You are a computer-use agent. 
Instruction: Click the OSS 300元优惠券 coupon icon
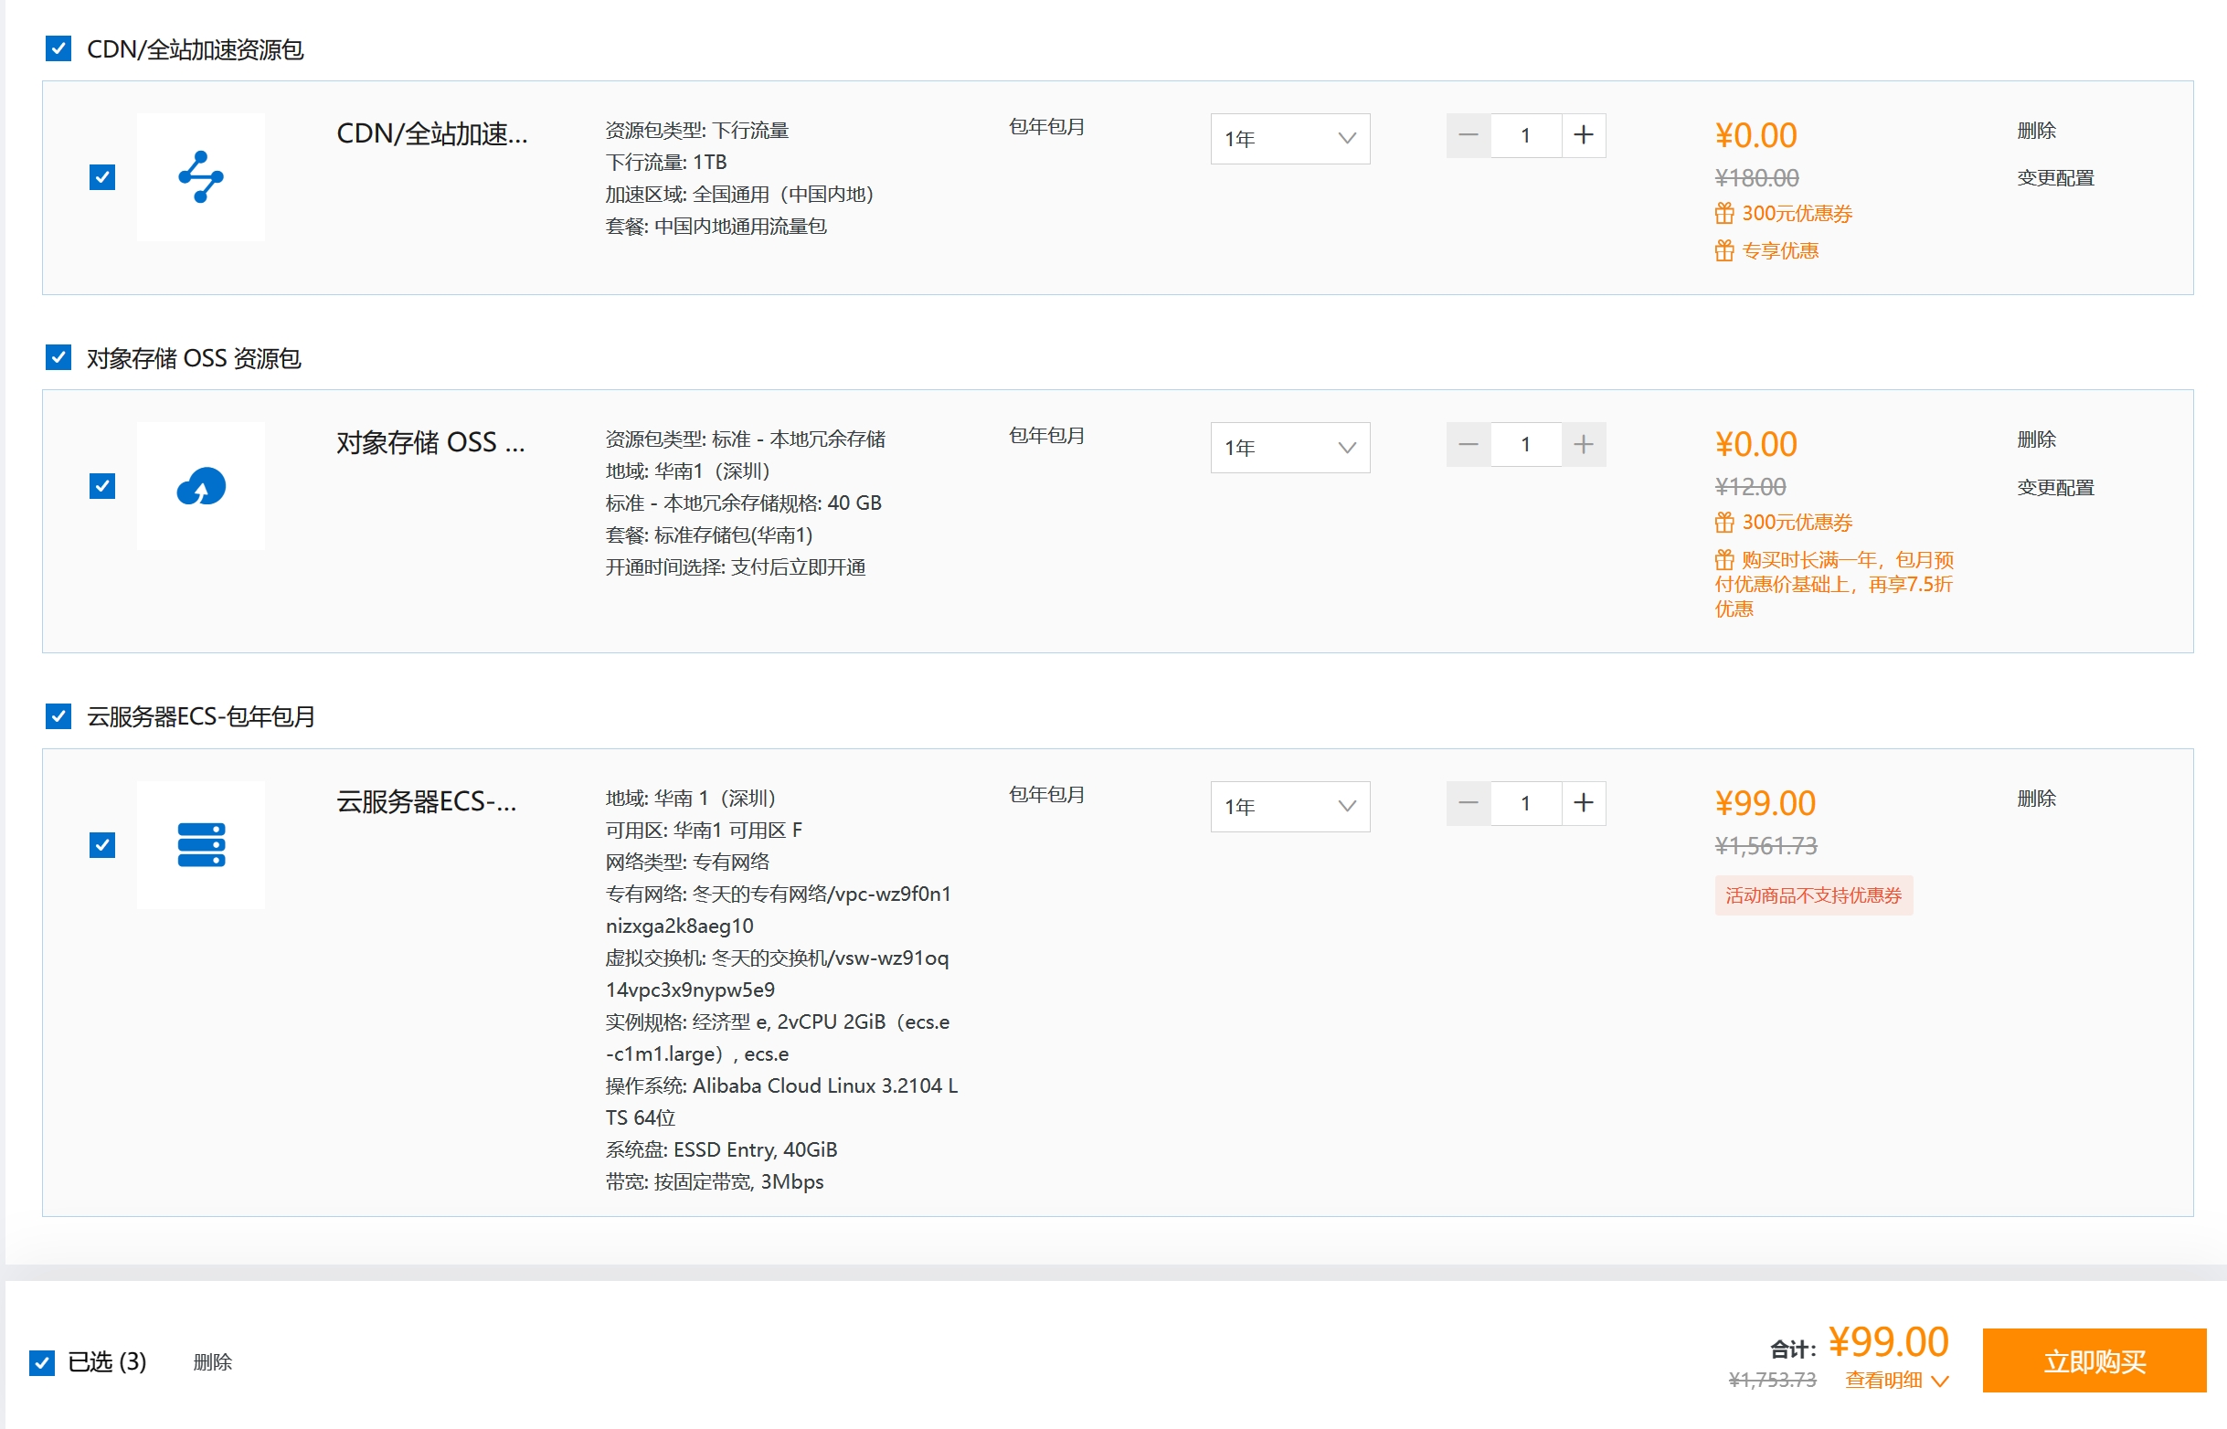tap(1724, 523)
